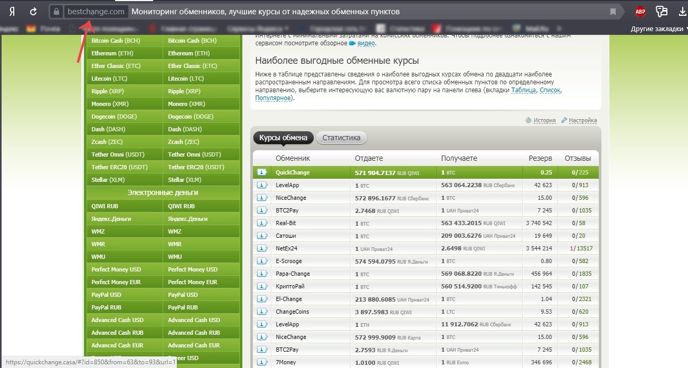Switch to the Статистика tab
This screenshot has height=368, width=688.
pyautogui.click(x=341, y=138)
